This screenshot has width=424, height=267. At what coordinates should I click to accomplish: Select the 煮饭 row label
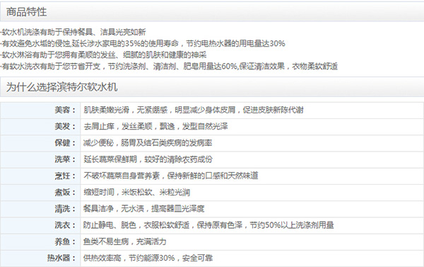pyautogui.click(x=65, y=193)
